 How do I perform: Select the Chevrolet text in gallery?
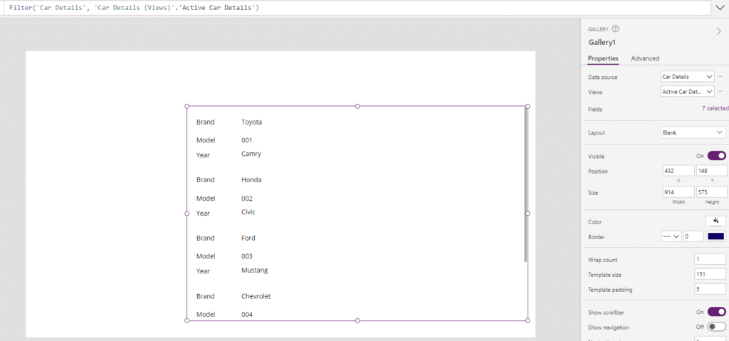(256, 296)
